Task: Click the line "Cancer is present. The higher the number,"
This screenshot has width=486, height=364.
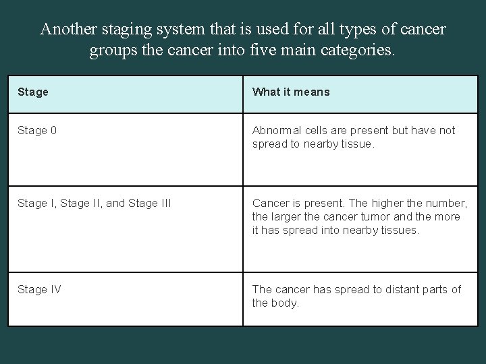Action: 360,204
